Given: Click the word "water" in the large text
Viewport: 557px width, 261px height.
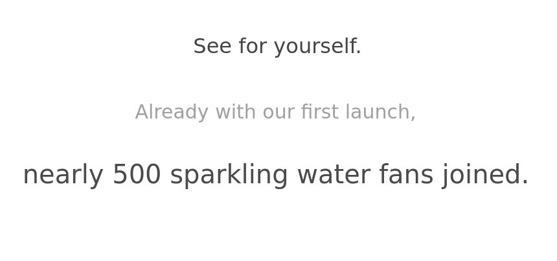Looking at the screenshot, I should pos(333,175).
